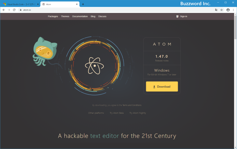The width and height of the screenshot is (237, 149).
Task: Open the Terms and Conditions link
Action: (132, 105)
